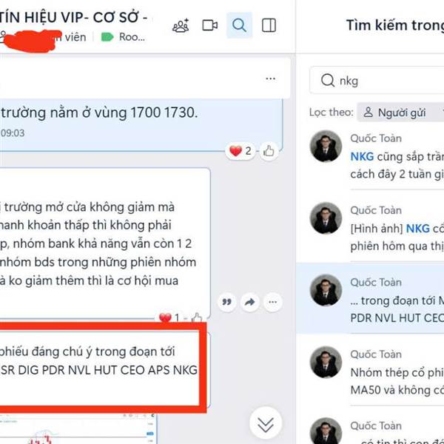Screen dimensions: 444x444
Task: Open the three-dot menu on pinned message
Action: click(x=270, y=78)
